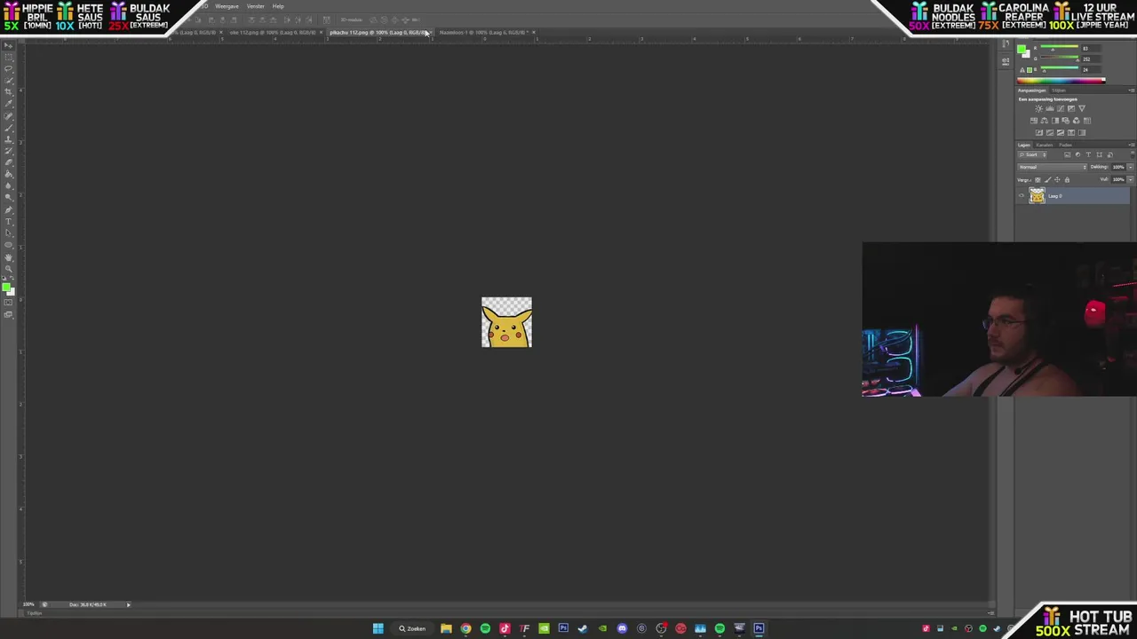Add a Curves adjustment

pos(1061,108)
